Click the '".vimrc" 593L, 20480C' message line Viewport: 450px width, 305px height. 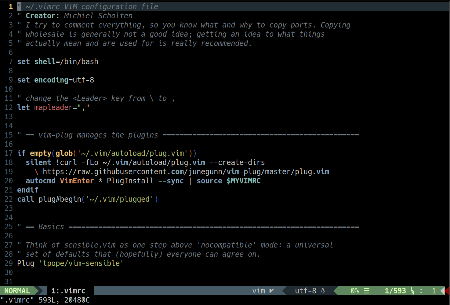[x=45, y=300]
